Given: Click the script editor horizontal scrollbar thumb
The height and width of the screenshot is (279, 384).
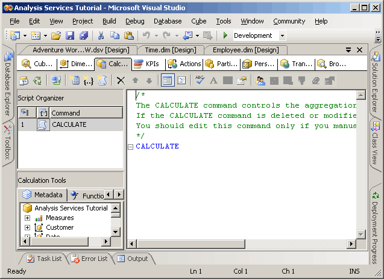Looking at the screenshot, I should [x=191, y=244].
